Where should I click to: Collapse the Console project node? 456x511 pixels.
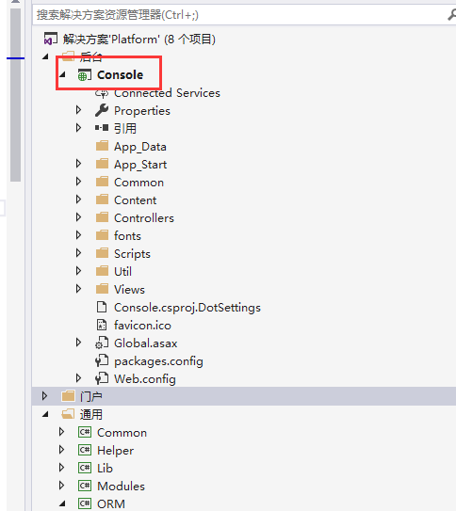tap(62, 75)
